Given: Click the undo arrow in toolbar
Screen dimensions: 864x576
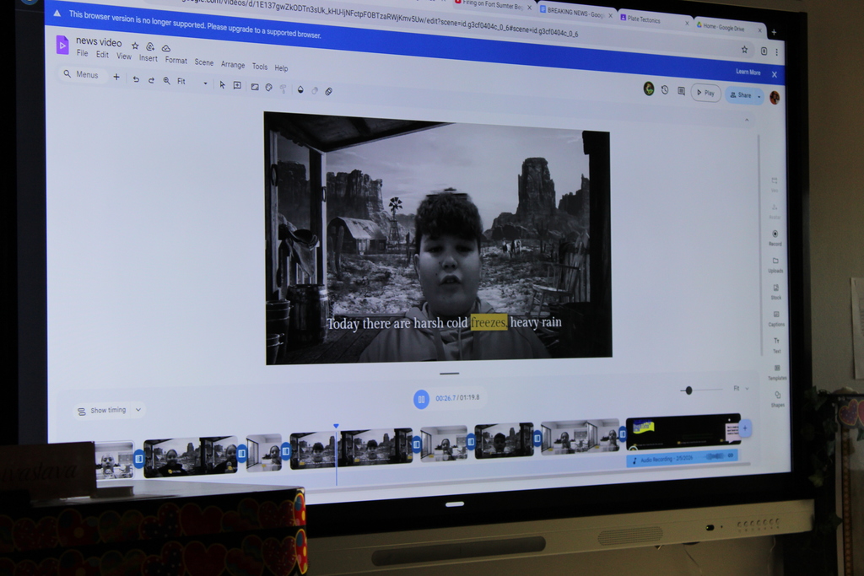Looking at the screenshot, I should (136, 78).
